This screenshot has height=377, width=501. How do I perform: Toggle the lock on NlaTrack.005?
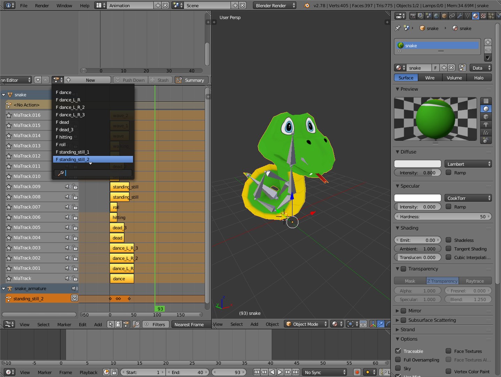point(75,228)
